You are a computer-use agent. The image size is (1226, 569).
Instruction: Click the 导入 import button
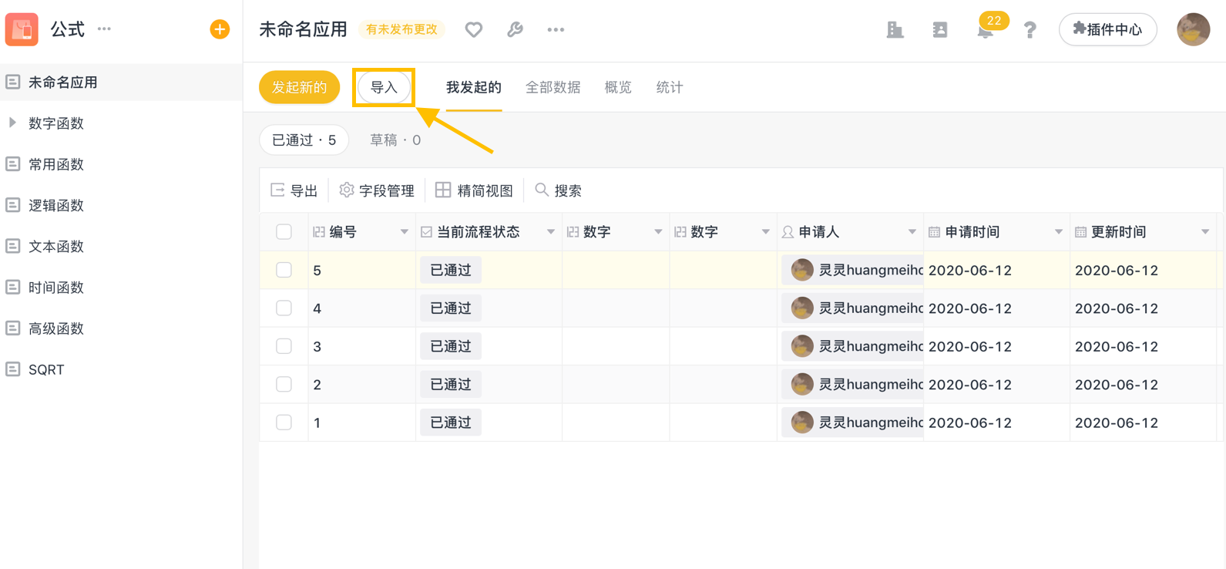point(384,87)
